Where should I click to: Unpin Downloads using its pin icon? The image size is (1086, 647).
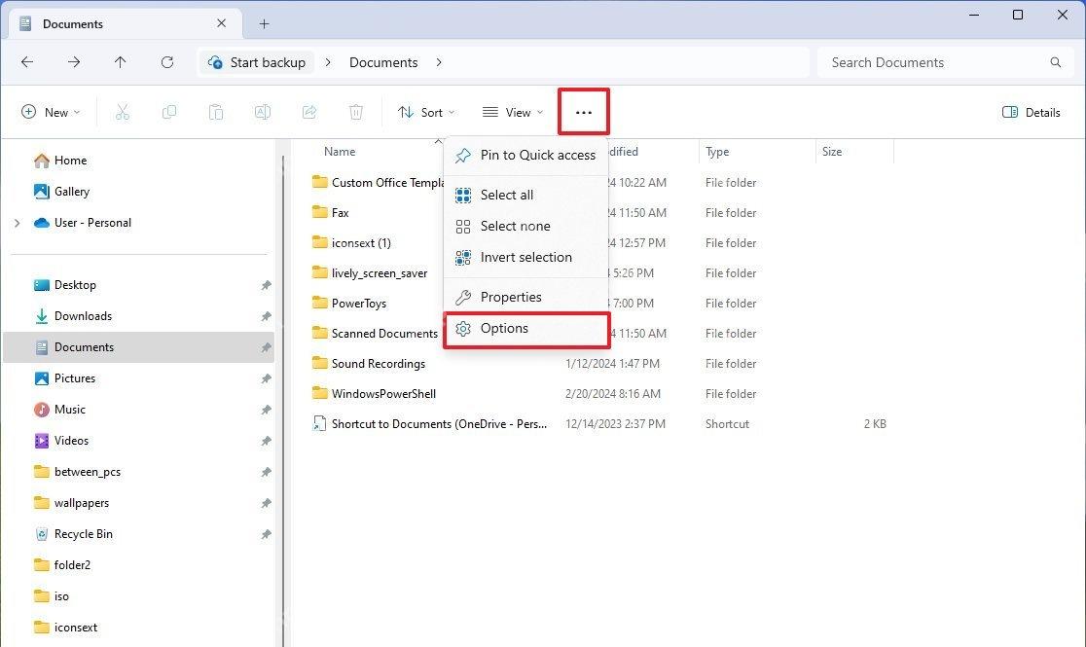click(266, 316)
